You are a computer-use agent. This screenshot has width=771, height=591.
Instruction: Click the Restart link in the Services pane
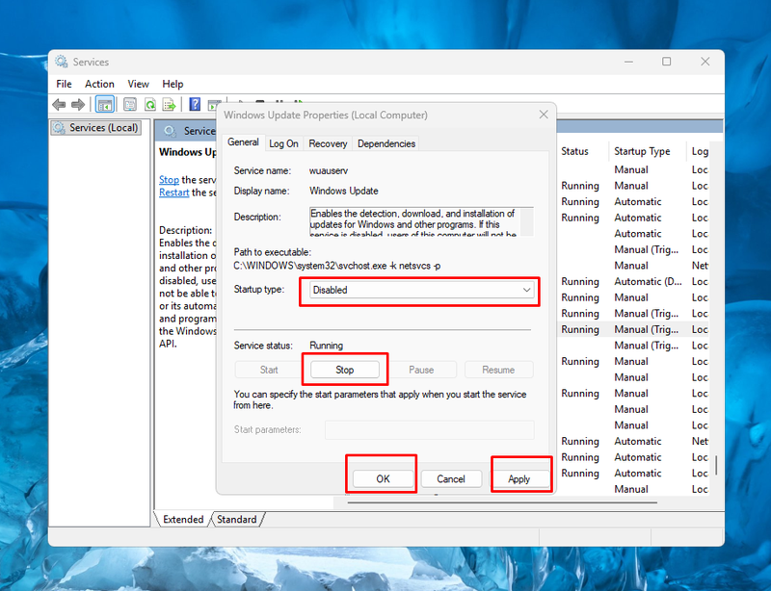tap(174, 193)
